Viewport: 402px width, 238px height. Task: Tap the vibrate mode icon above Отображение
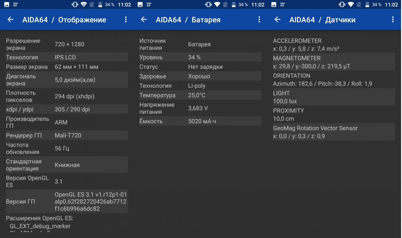click(75, 4)
